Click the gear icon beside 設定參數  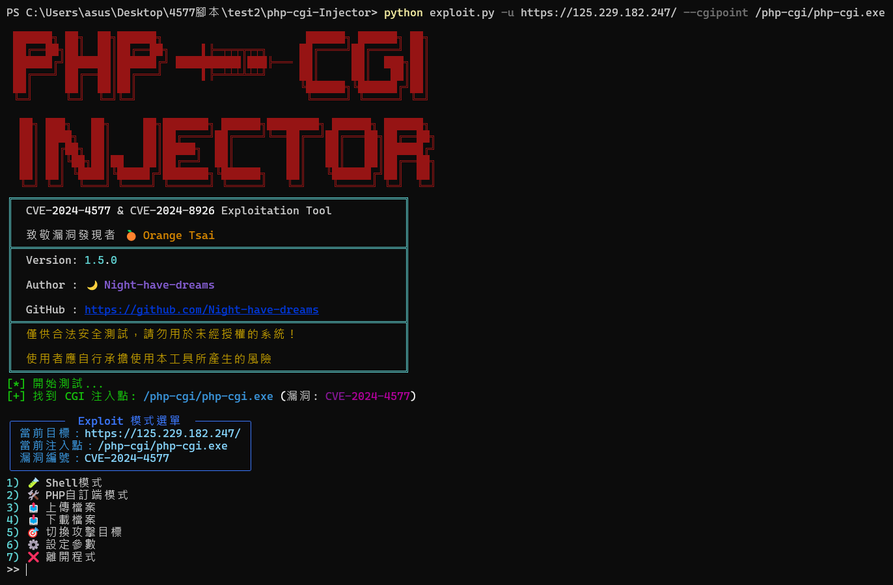[33, 545]
